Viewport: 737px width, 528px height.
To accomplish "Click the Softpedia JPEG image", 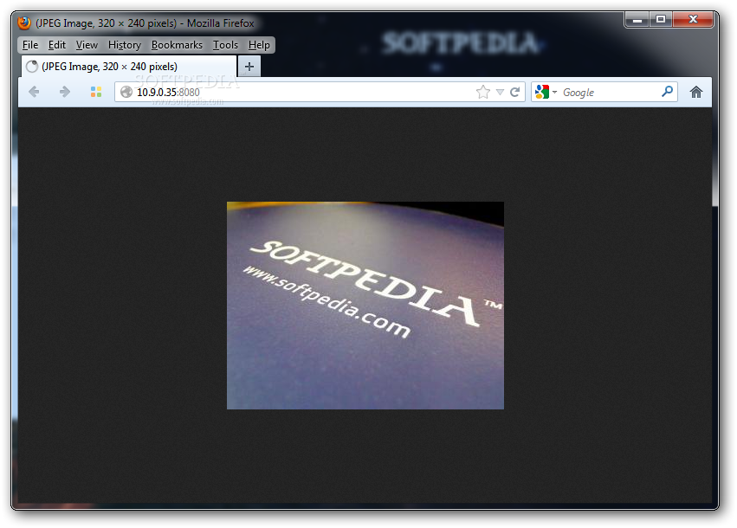I will (x=365, y=306).
